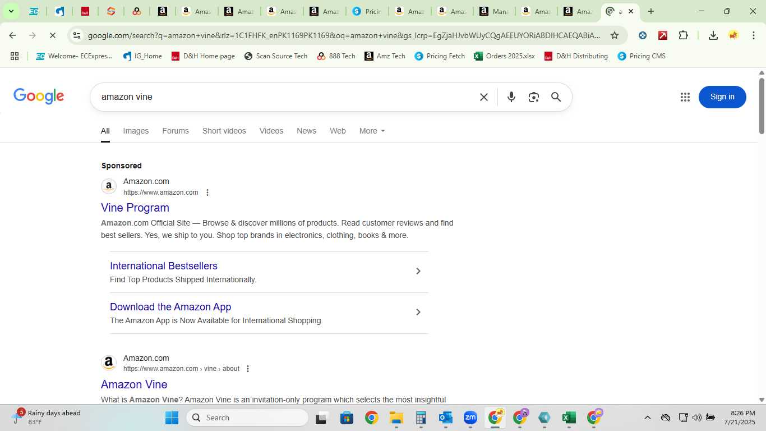Click the page vertical scrollbar thumb
Image resolution: width=766 pixels, height=431 pixels.
coord(762,106)
